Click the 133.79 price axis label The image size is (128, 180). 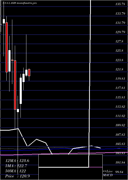point(120,14)
